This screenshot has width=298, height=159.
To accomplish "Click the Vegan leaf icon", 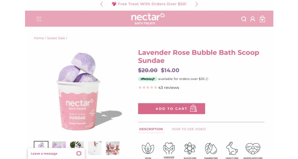I will point(148,148).
